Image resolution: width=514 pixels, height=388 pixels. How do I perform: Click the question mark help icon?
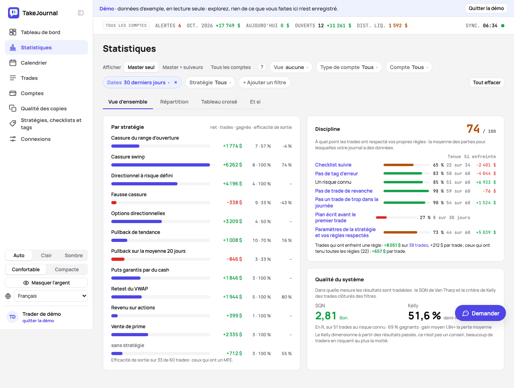pos(262,67)
